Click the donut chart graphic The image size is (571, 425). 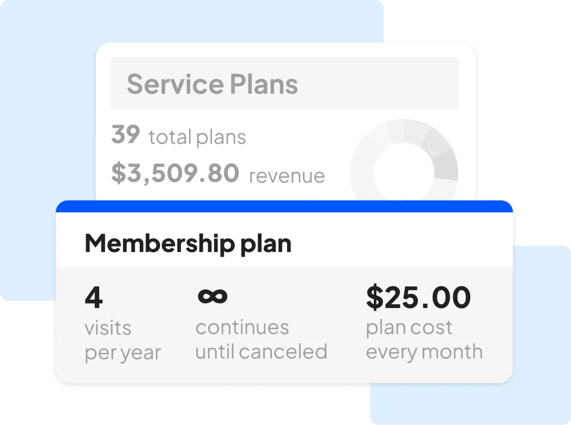click(x=404, y=160)
